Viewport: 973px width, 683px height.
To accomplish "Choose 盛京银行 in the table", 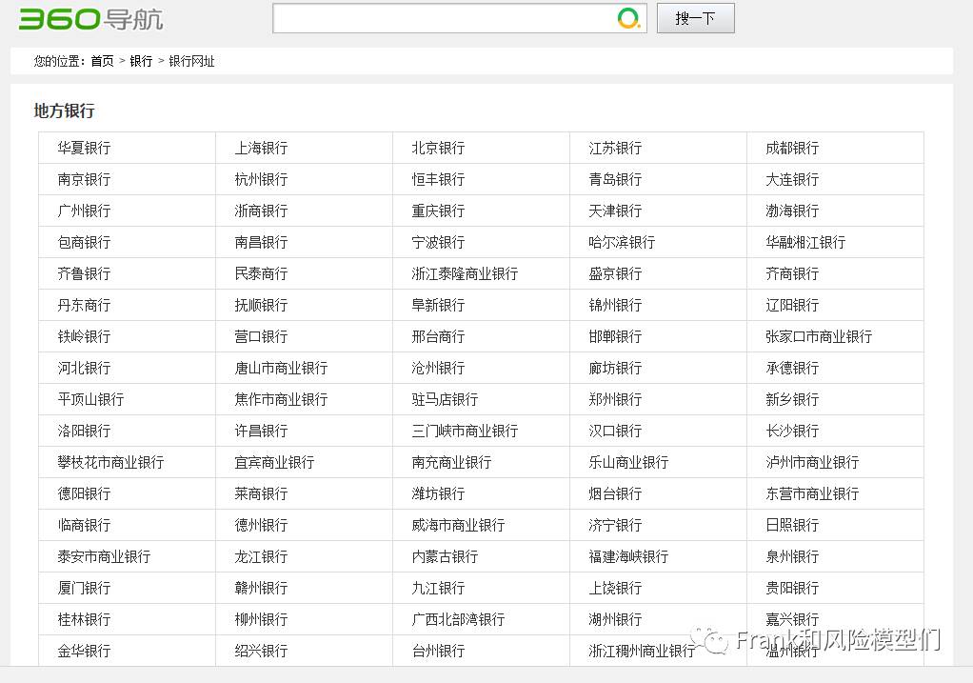I will tap(615, 273).
